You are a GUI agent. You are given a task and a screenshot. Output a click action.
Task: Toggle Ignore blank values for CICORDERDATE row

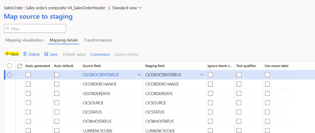tap(210, 94)
